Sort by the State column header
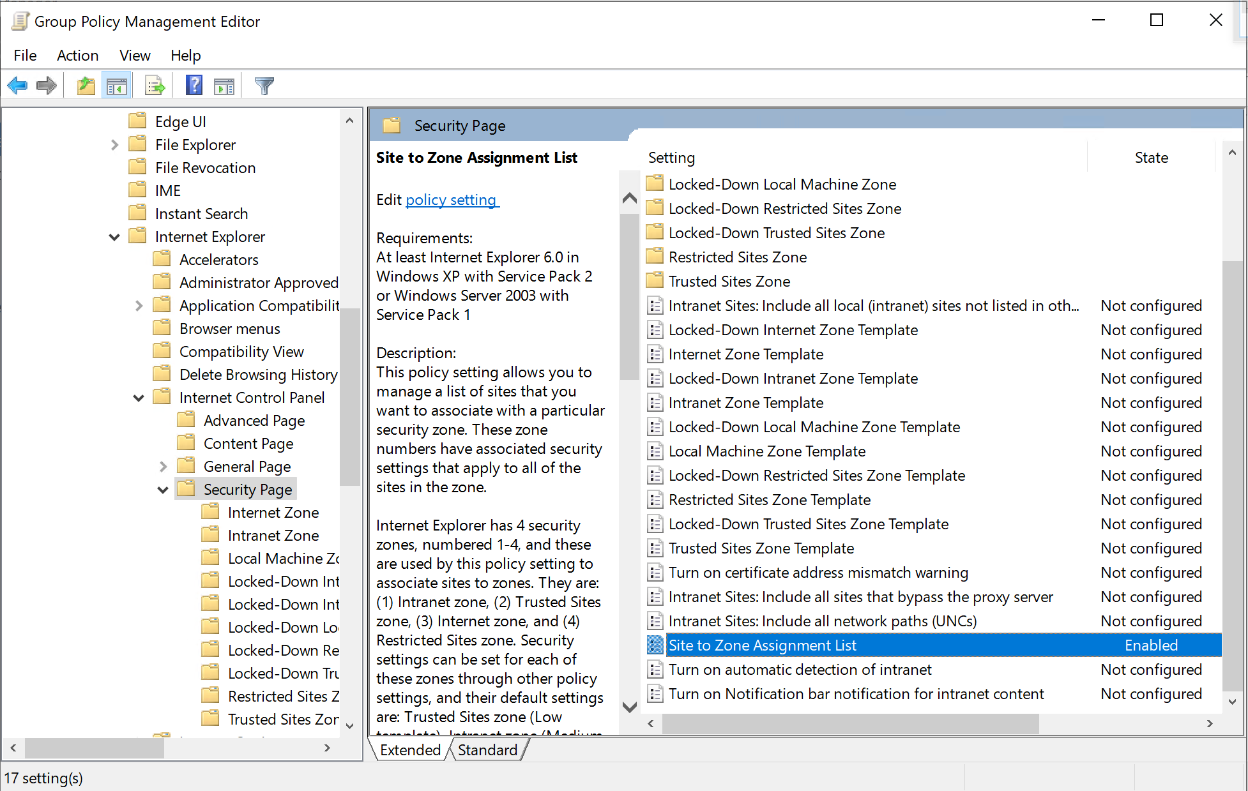The height and width of the screenshot is (791, 1248). click(x=1151, y=158)
